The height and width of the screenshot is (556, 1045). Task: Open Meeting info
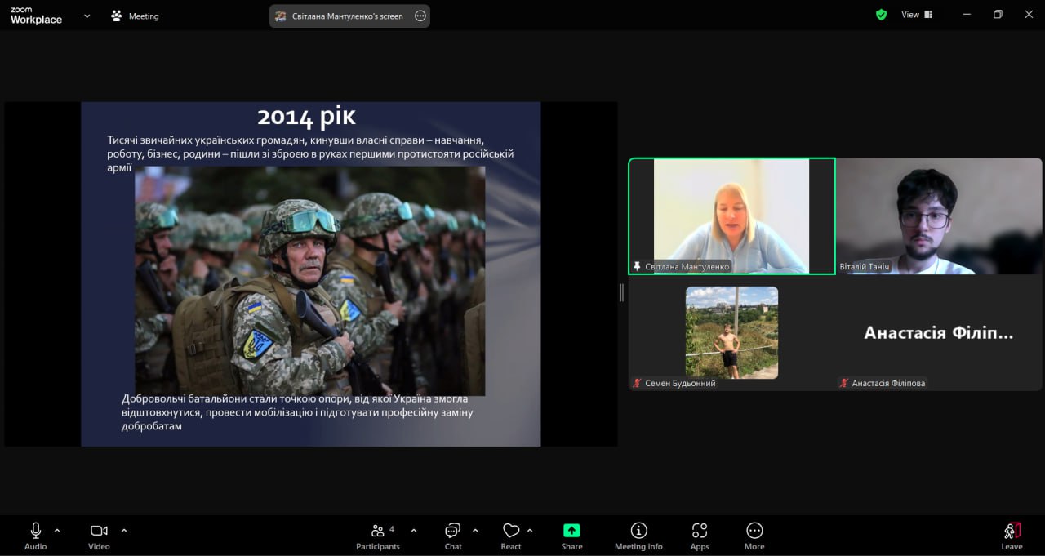tap(638, 536)
